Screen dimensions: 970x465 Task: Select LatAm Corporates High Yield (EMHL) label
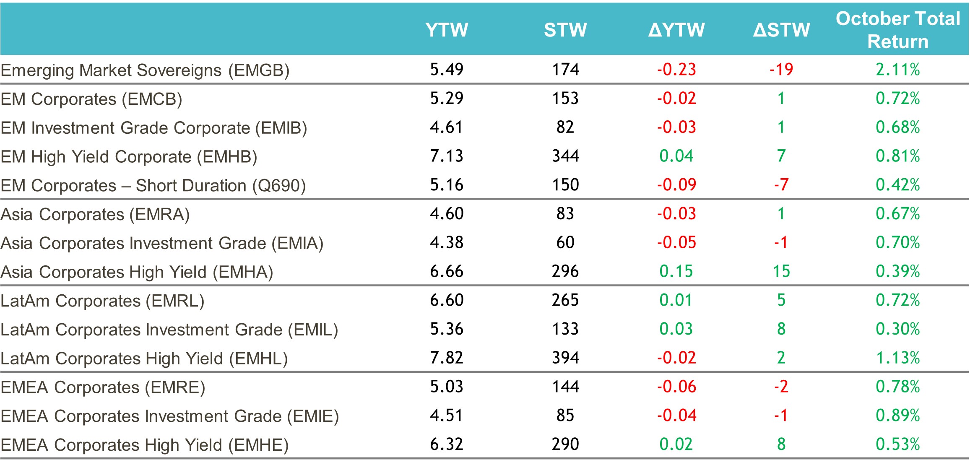(144, 358)
